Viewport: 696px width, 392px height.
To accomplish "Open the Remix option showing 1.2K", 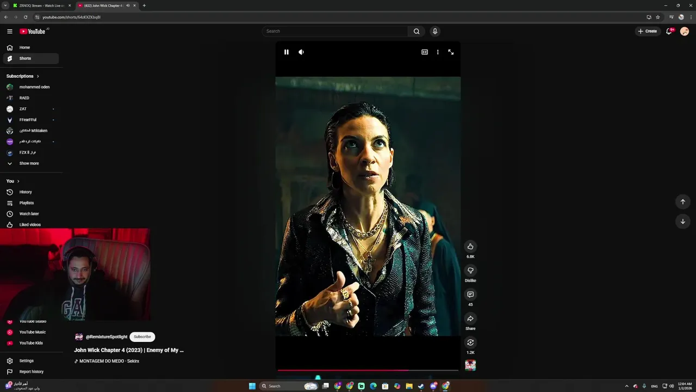I will click(470, 342).
